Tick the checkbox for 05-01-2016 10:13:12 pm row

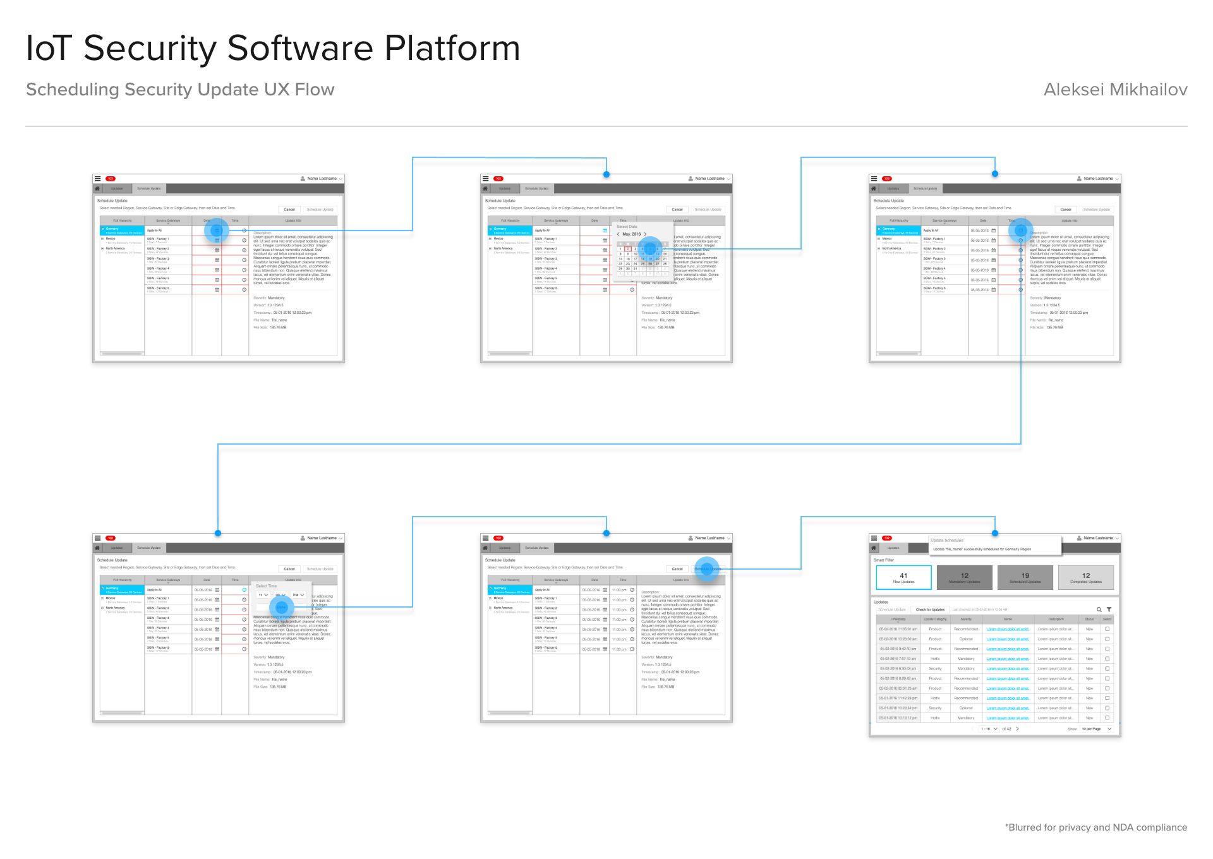[x=1107, y=718]
